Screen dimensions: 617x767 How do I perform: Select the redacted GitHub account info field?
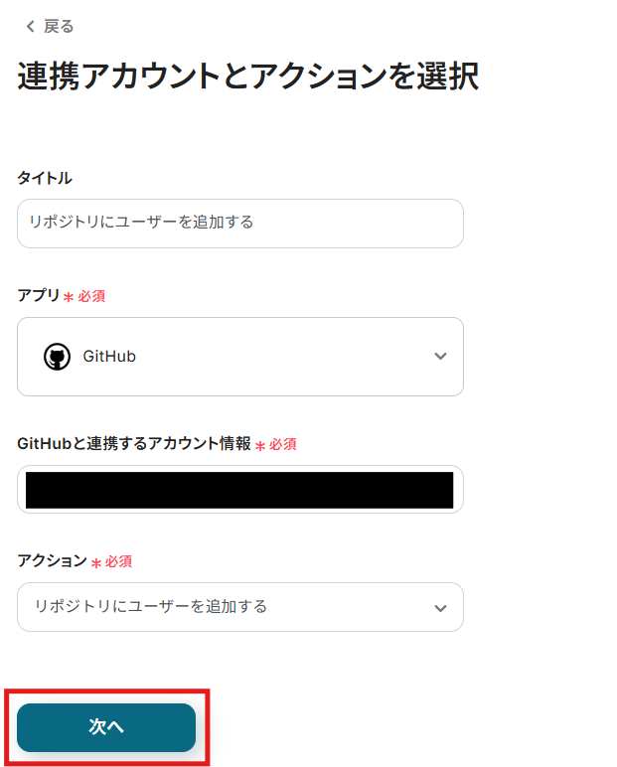239,490
